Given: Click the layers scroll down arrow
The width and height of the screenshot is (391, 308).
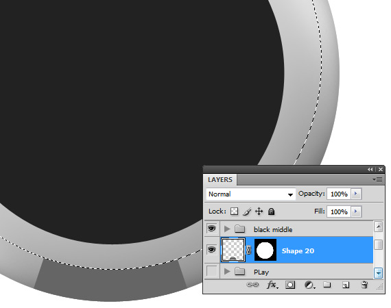Looking at the screenshot, I should [379, 273].
